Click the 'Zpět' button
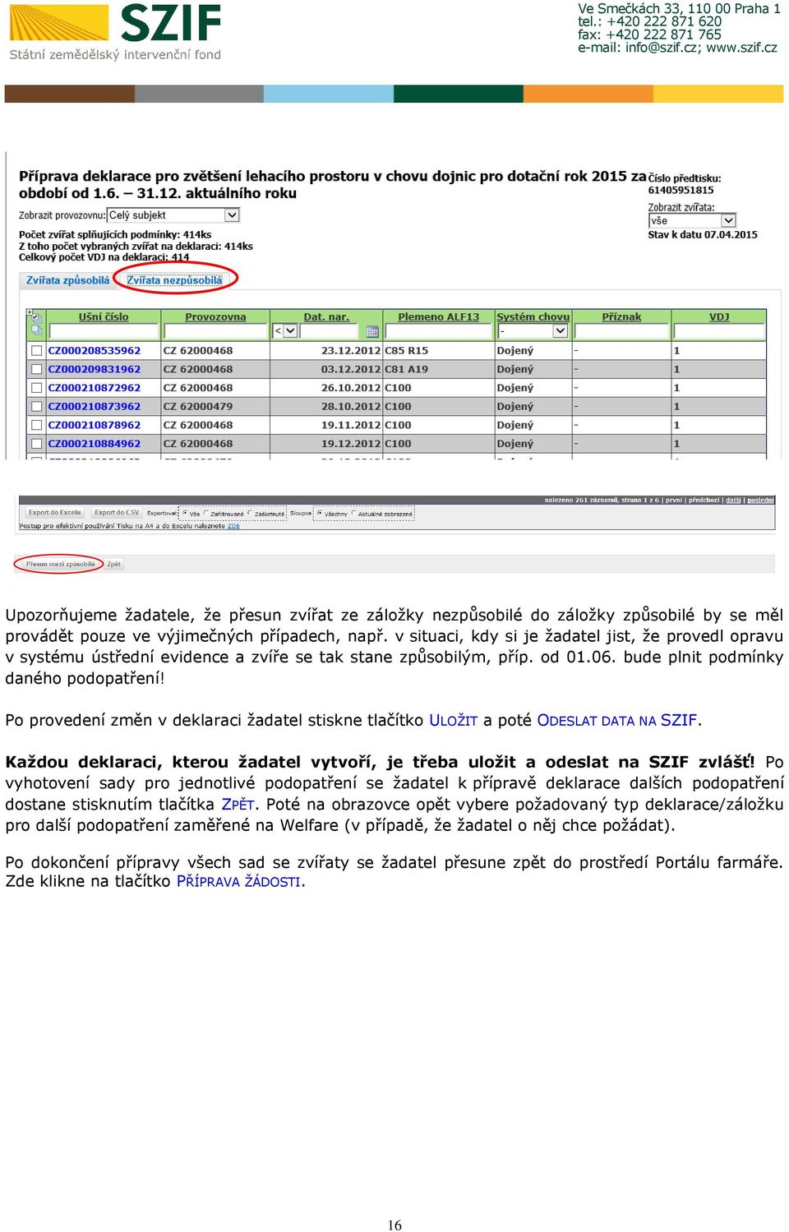Image resolution: width=789 pixels, height=1232 pixels. pyautogui.click(x=114, y=565)
